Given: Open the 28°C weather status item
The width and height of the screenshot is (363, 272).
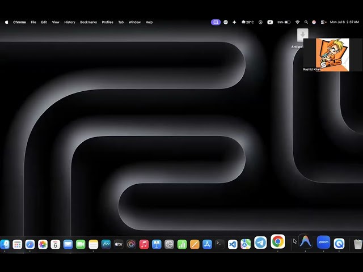Looking at the screenshot, I should (247, 22).
